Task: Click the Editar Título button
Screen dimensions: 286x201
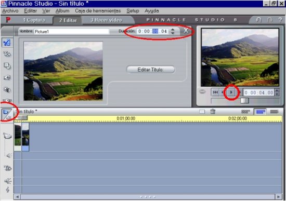Action: tap(150, 70)
